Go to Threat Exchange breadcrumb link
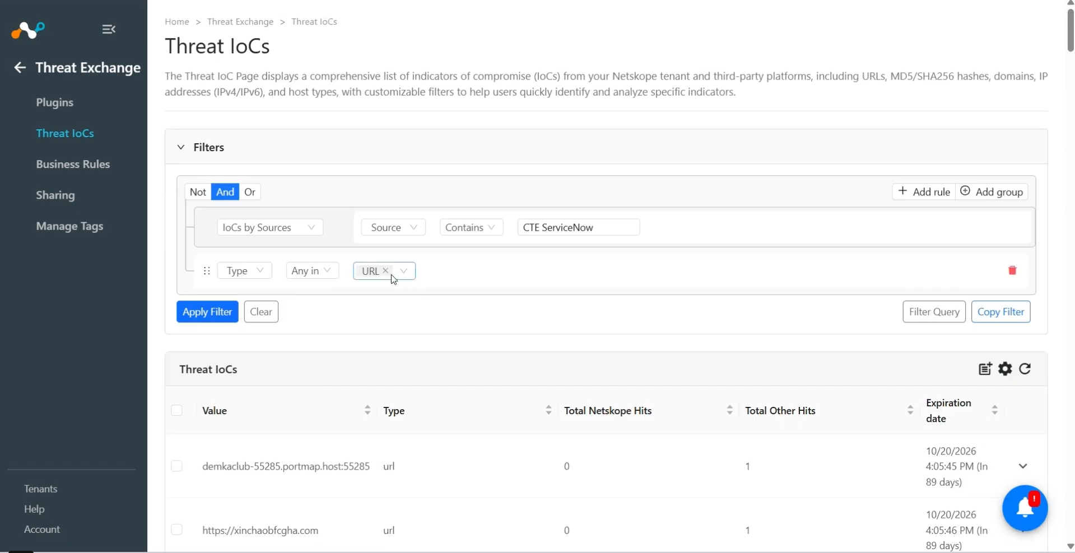Viewport: 1075px width, 553px height. [x=240, y=22]
